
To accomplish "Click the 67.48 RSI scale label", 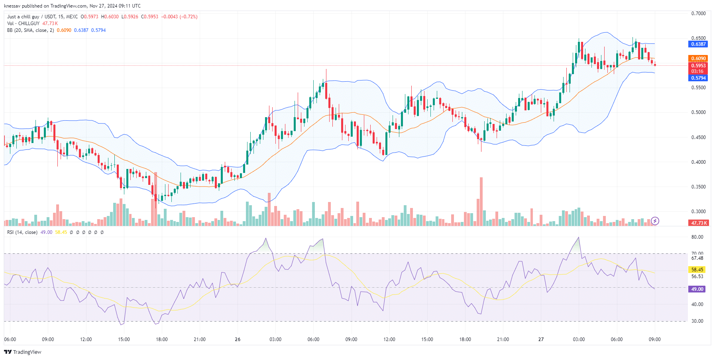I will point(697,258).
